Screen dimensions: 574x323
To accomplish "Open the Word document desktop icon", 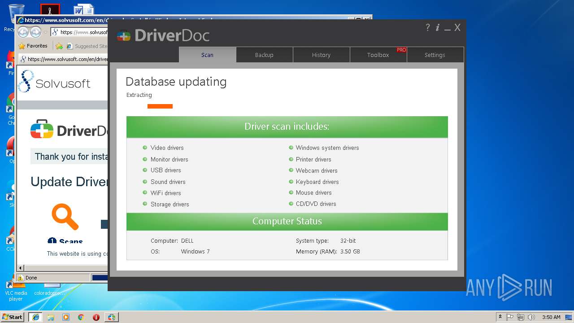I will [x=83, y=10].
